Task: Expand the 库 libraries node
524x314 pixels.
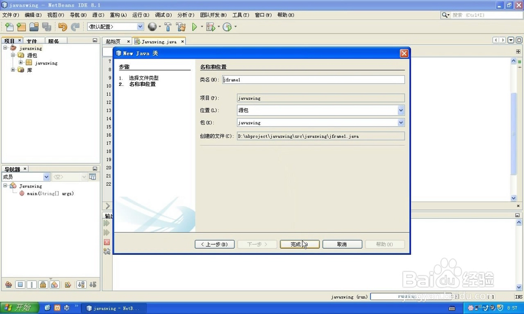Action: (13, 70)
